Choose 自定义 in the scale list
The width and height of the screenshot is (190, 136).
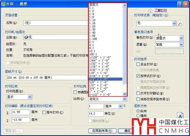click(106, 5)
